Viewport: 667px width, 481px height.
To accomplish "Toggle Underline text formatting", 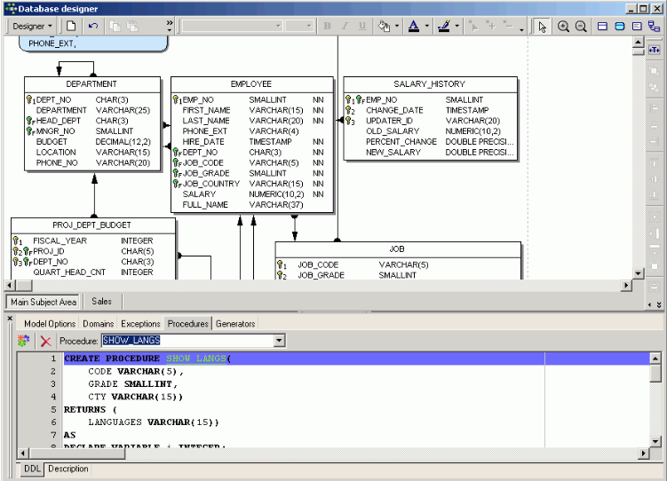I will pos(362,27).
